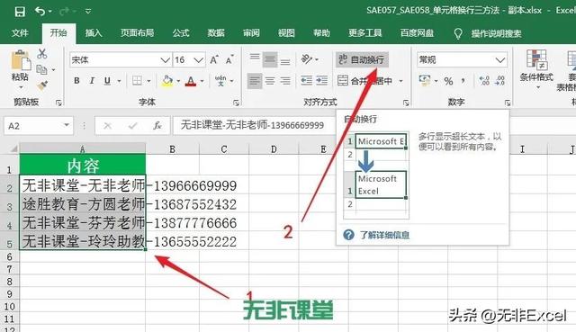Switch to the 页面布局 ribbon tab
The width and height of the screenshot is (576, 332).
pyautogui.click(x=138, y=33)
